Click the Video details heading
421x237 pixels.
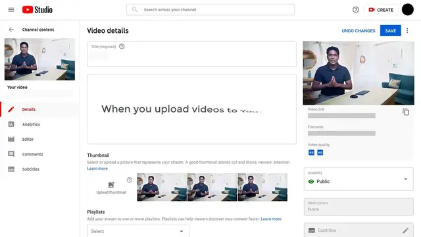[x=108, y=31]
